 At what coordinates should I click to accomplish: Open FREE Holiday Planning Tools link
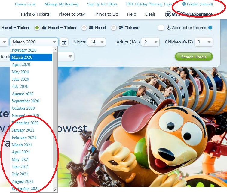[x=149, y=4]
